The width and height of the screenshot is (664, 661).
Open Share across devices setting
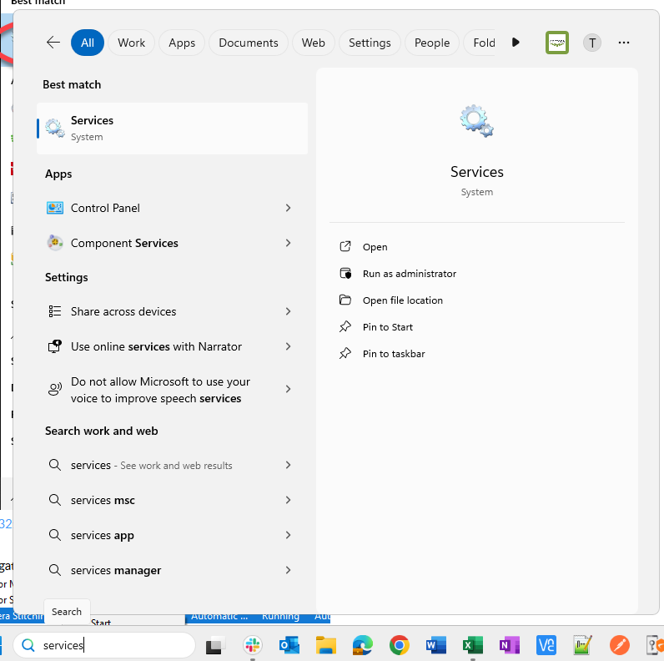[x=123, y=311]
